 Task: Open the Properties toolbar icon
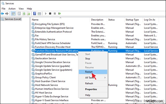click(19, 14)
